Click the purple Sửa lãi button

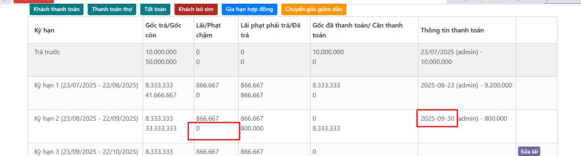[x=529, y=151]
